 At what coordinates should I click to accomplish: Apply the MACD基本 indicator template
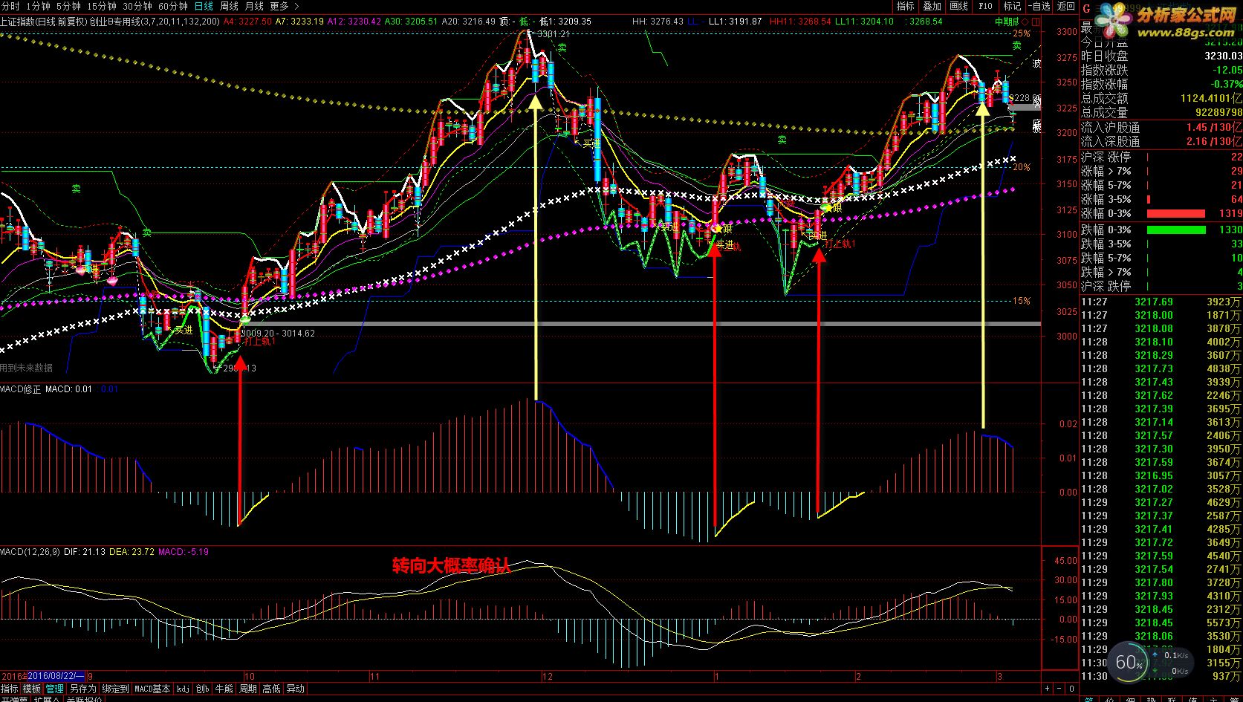[152, 689]
